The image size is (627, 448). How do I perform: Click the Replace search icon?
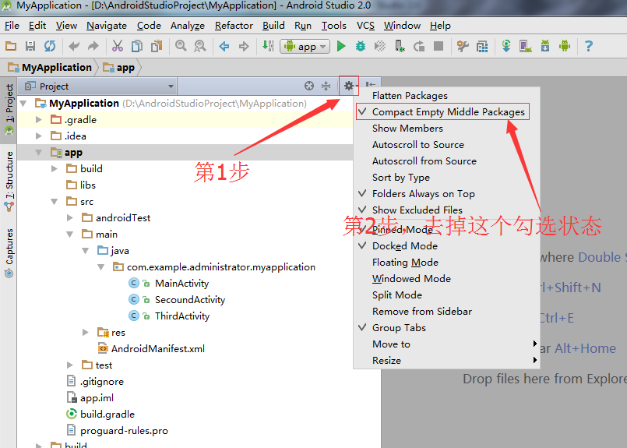200,47
